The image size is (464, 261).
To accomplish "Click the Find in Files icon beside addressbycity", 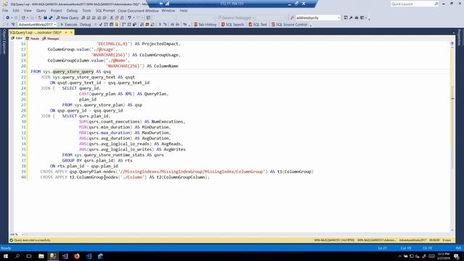I will point(292,17).
